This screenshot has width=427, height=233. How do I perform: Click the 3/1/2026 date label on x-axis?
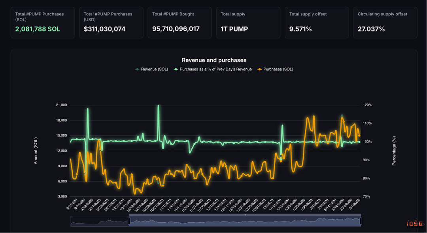355,205
